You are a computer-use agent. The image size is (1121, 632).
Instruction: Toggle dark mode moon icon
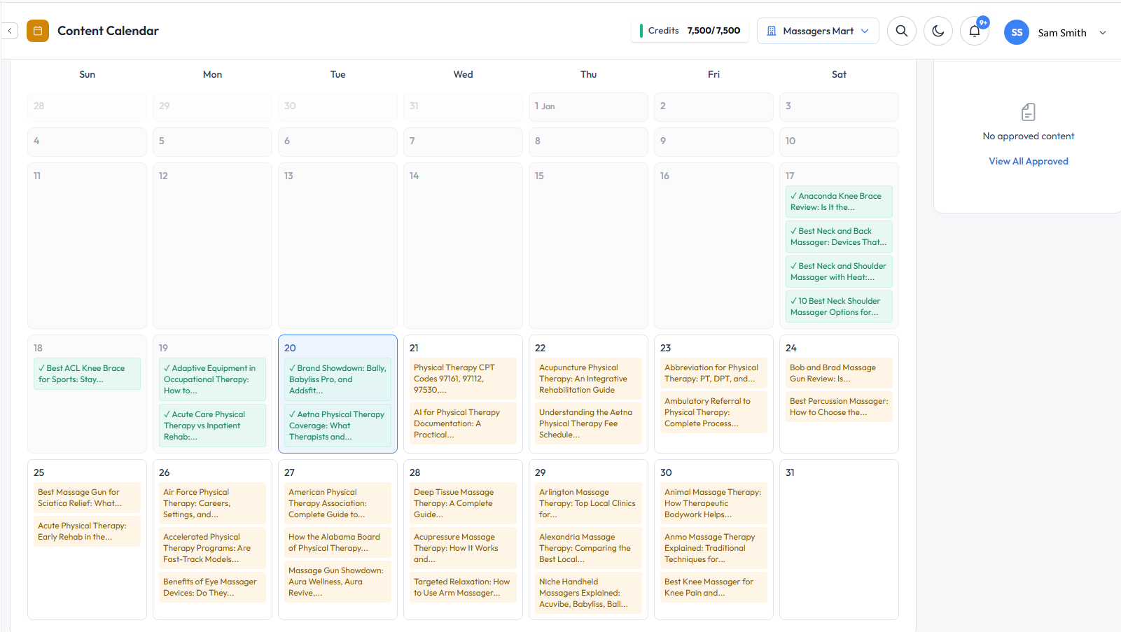[x=938, y=31]
